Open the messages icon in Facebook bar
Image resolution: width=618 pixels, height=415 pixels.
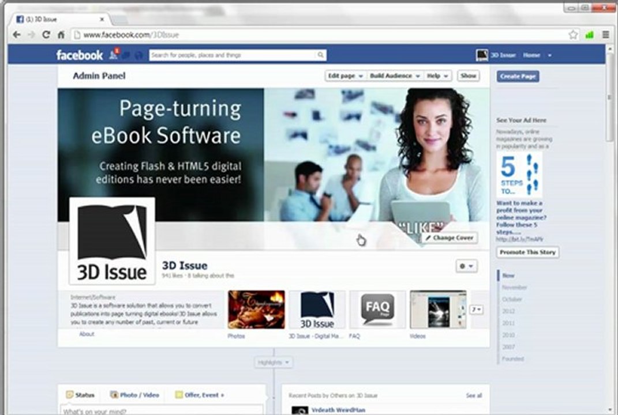click(126, 55)
